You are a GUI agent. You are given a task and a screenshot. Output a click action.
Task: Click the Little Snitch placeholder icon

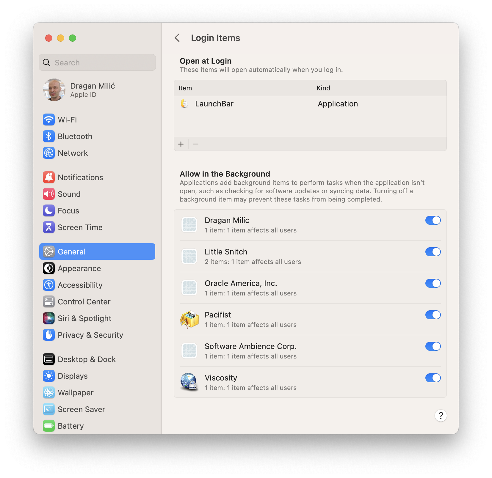(x=189, y=256)
